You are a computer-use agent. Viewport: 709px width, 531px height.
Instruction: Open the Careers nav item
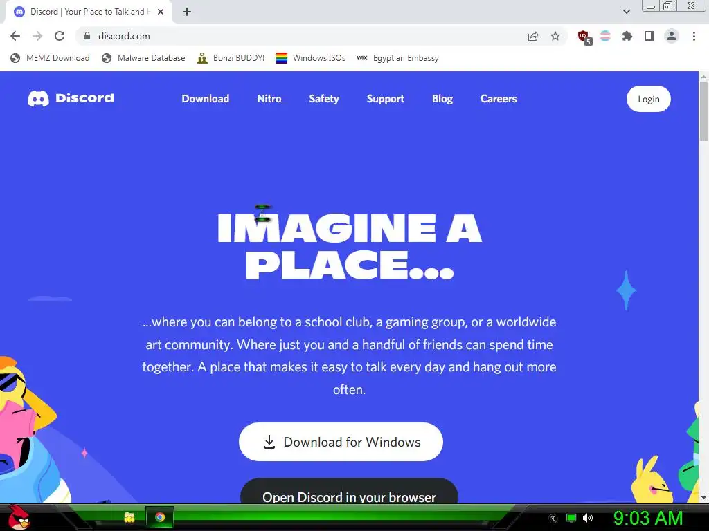point(499,98)
